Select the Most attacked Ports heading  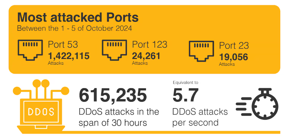tap(78, 17)
